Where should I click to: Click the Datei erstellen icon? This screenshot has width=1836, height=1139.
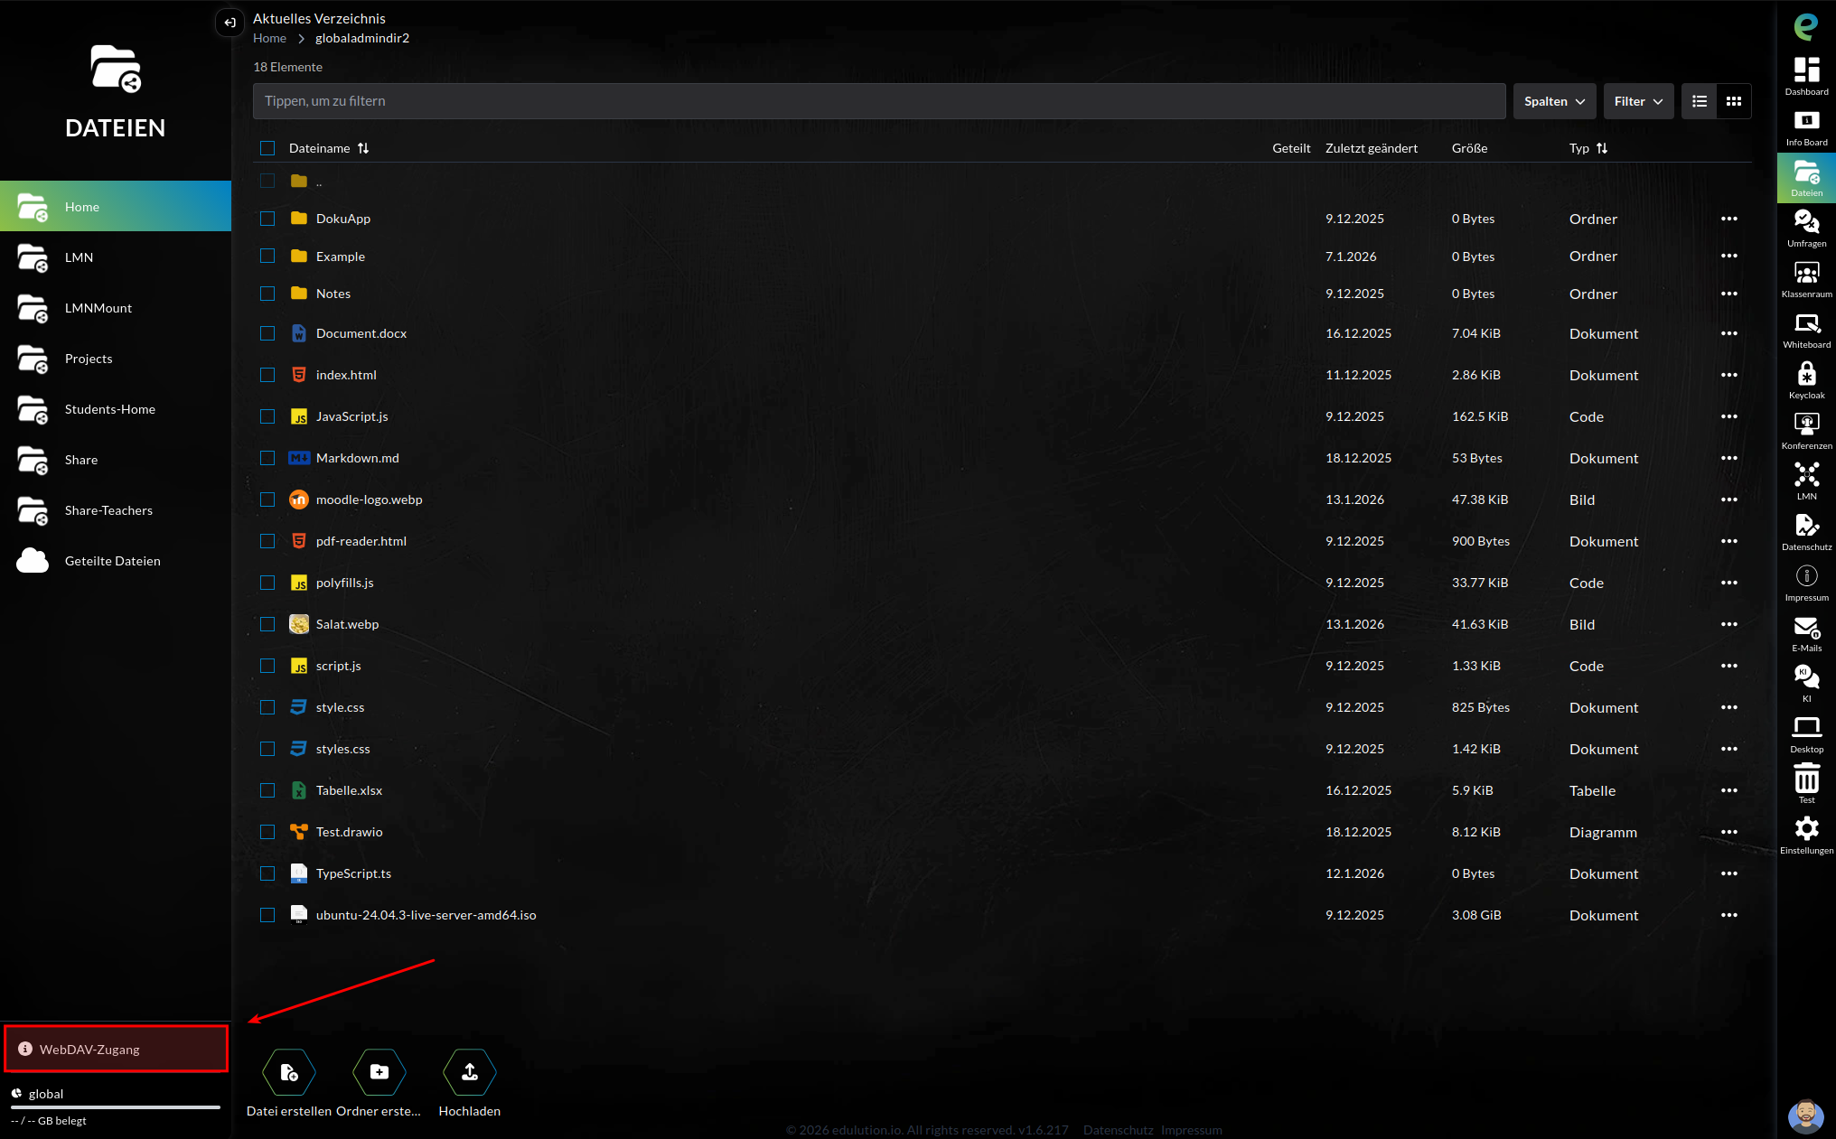(x=289, y=1072)
